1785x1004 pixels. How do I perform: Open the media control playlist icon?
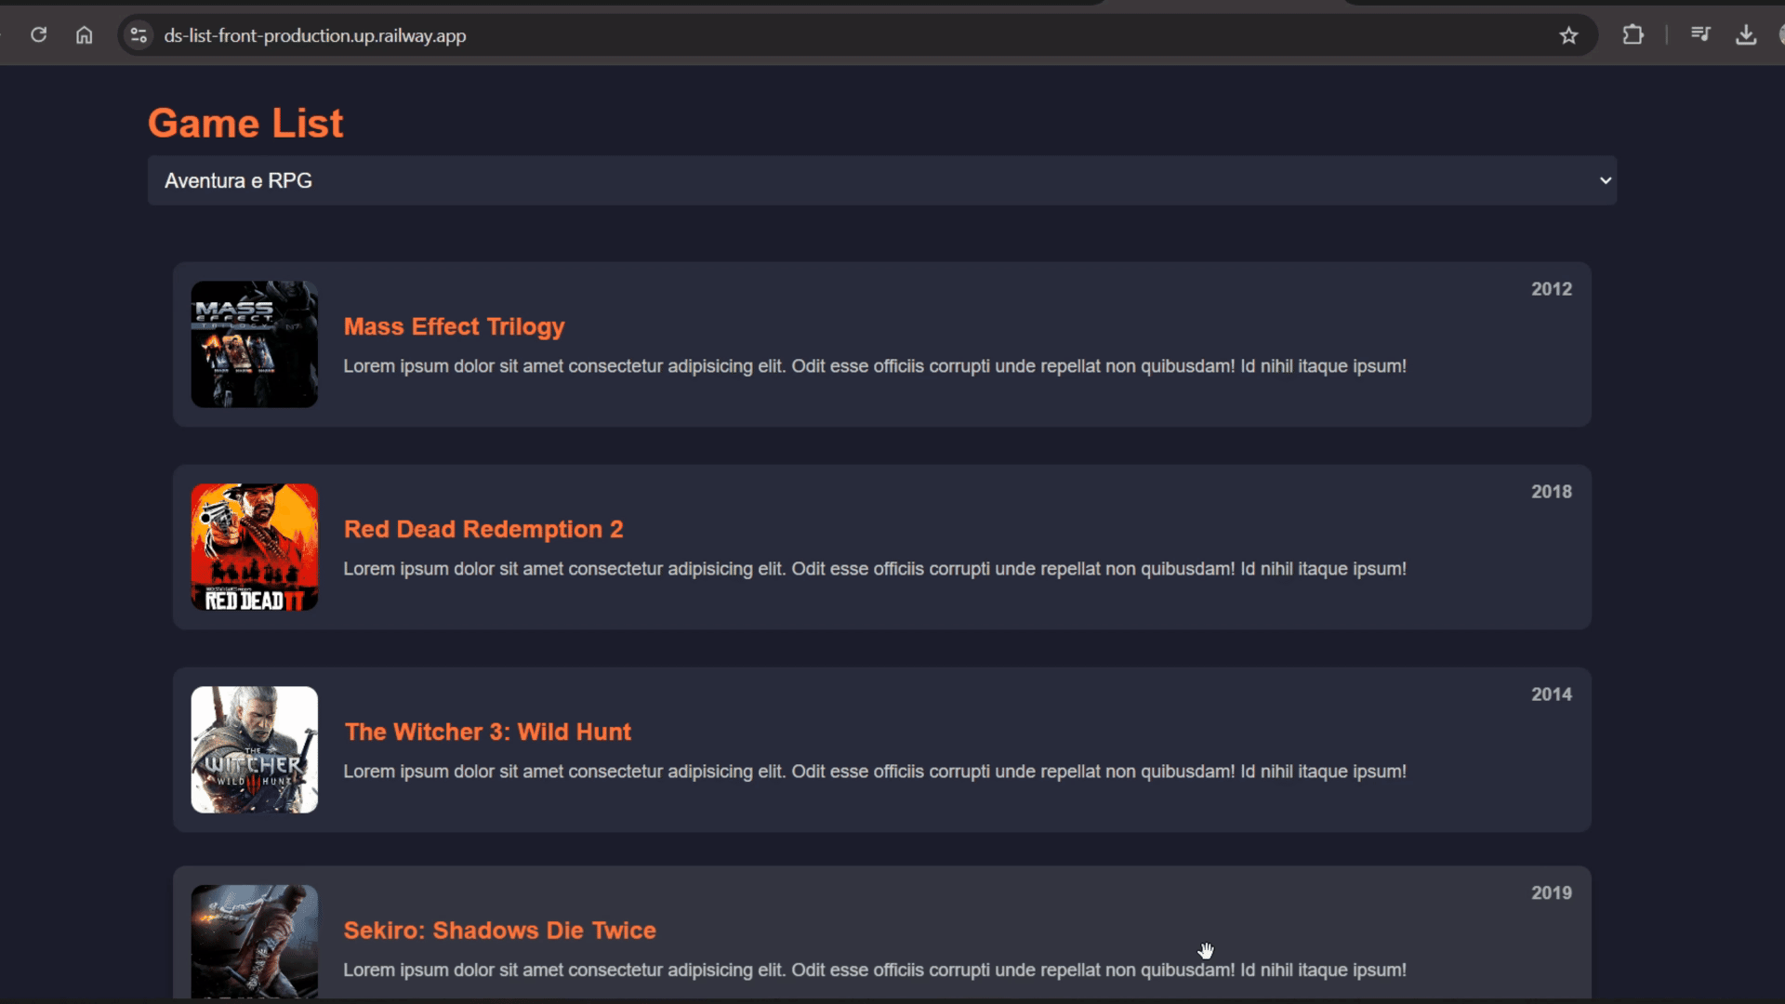pyautogui.click(x=1700, y=34)
